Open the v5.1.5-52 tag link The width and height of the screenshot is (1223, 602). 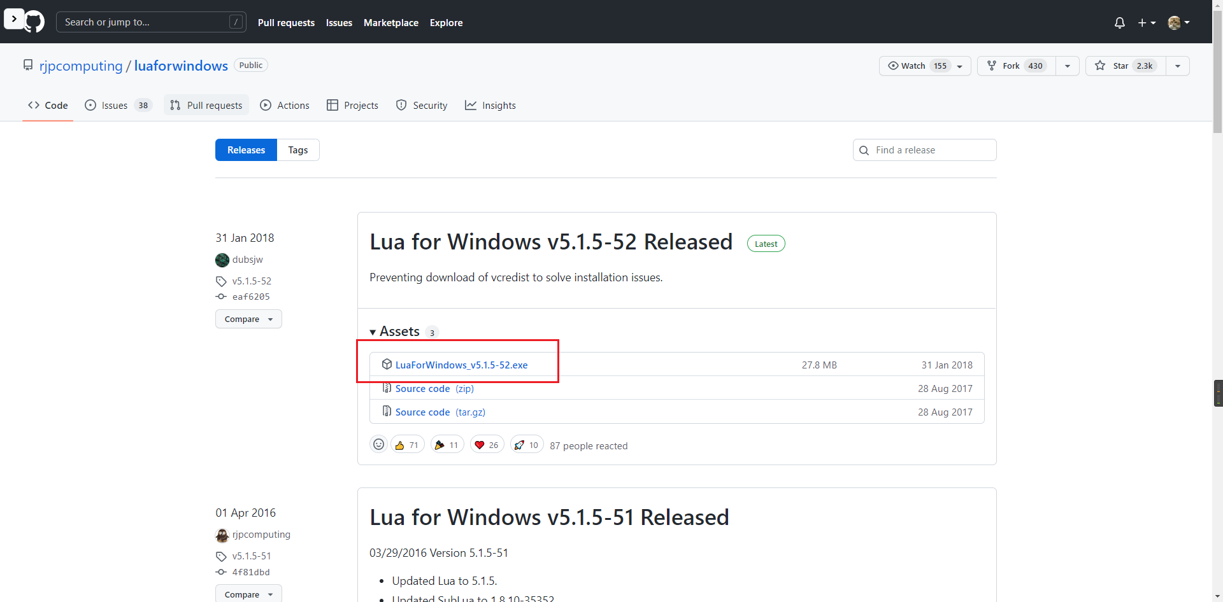pyautogui.click(x=252, y=281)
